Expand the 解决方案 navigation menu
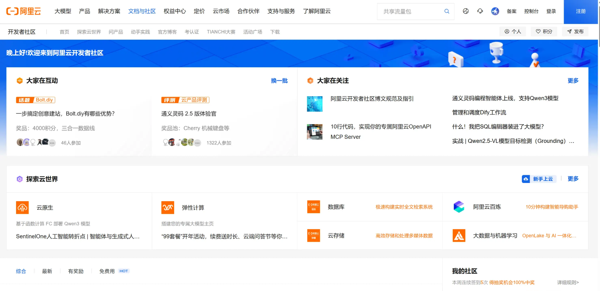Image resolution: width=600 pixels, height=291 pixels. [109, 11]
